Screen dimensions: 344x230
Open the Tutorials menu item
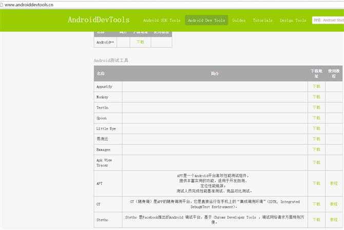262,21
